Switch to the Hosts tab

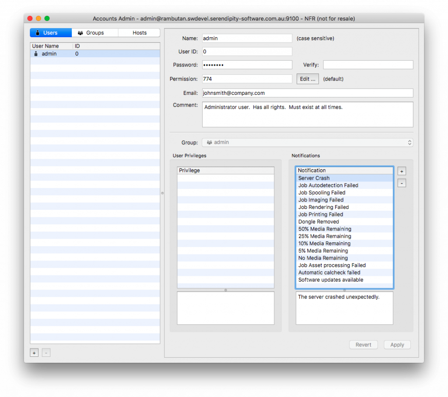139,32
